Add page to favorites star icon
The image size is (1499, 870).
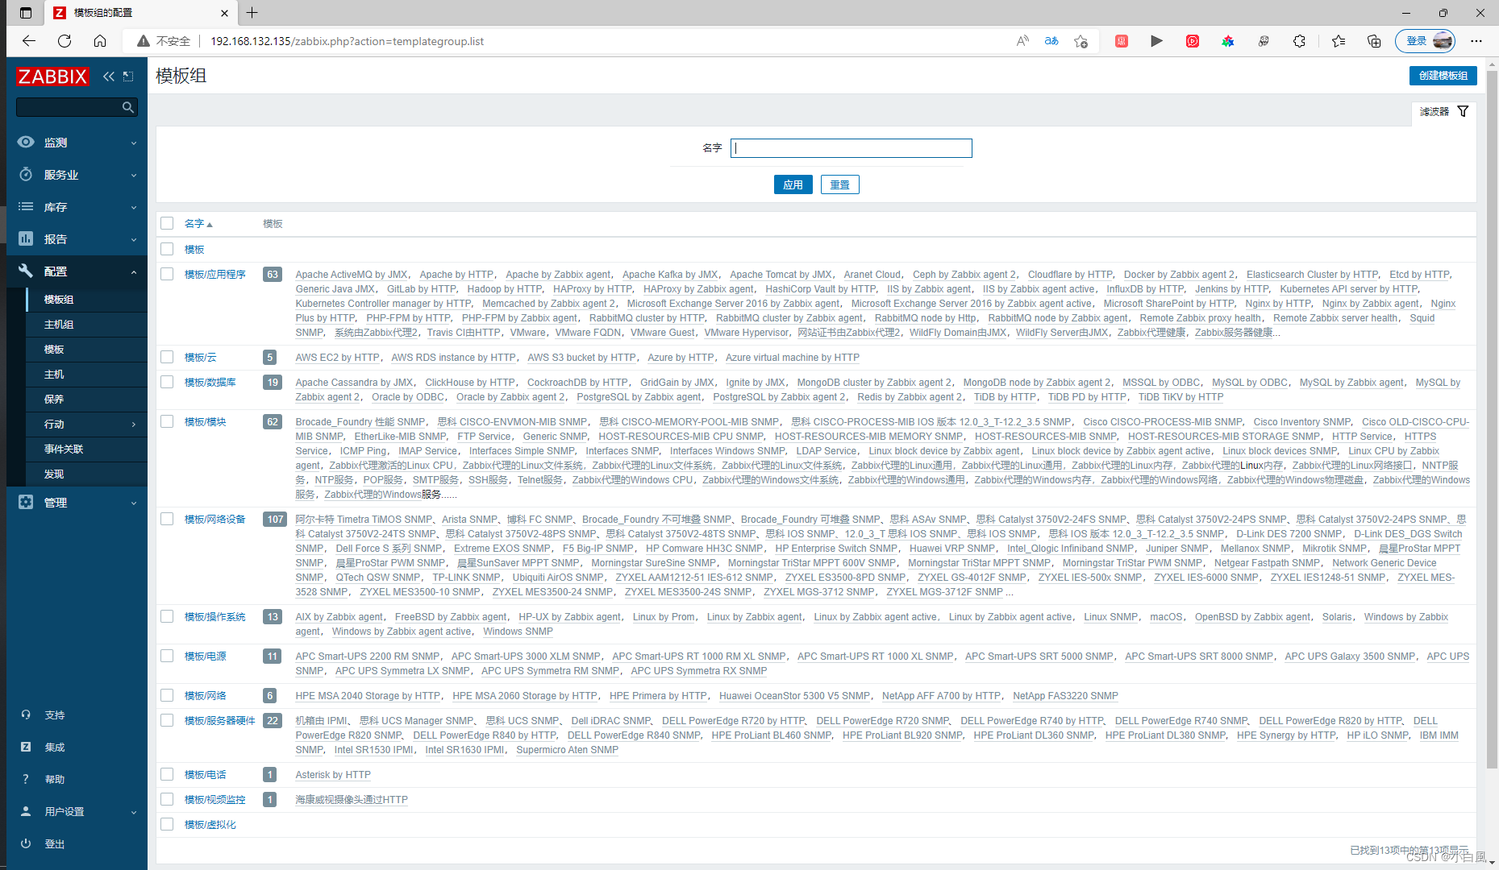click(x=1081, y=41)
